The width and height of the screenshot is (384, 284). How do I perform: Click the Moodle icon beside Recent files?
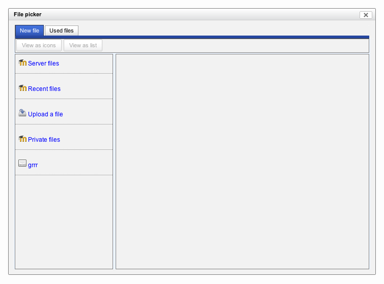point(22,88)
